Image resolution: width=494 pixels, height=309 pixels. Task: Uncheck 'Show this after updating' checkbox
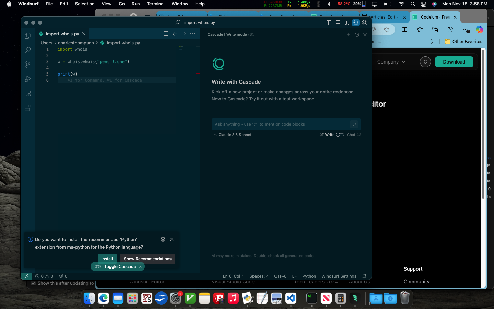(33, 283)
